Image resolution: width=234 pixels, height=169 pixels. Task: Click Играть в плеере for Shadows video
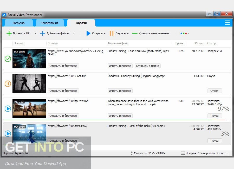pos(120,91)
